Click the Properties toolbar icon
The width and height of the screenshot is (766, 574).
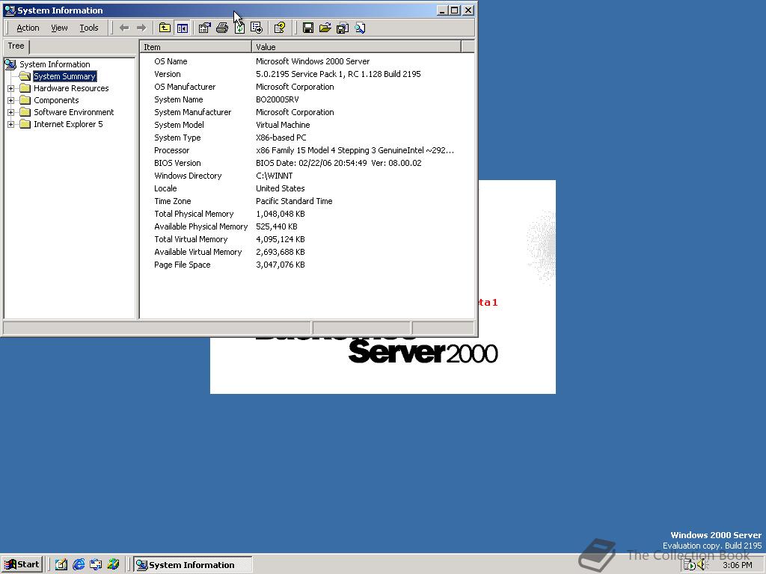pos(205,28)
